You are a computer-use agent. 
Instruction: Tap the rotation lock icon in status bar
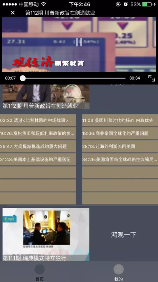tap(118, 4)
